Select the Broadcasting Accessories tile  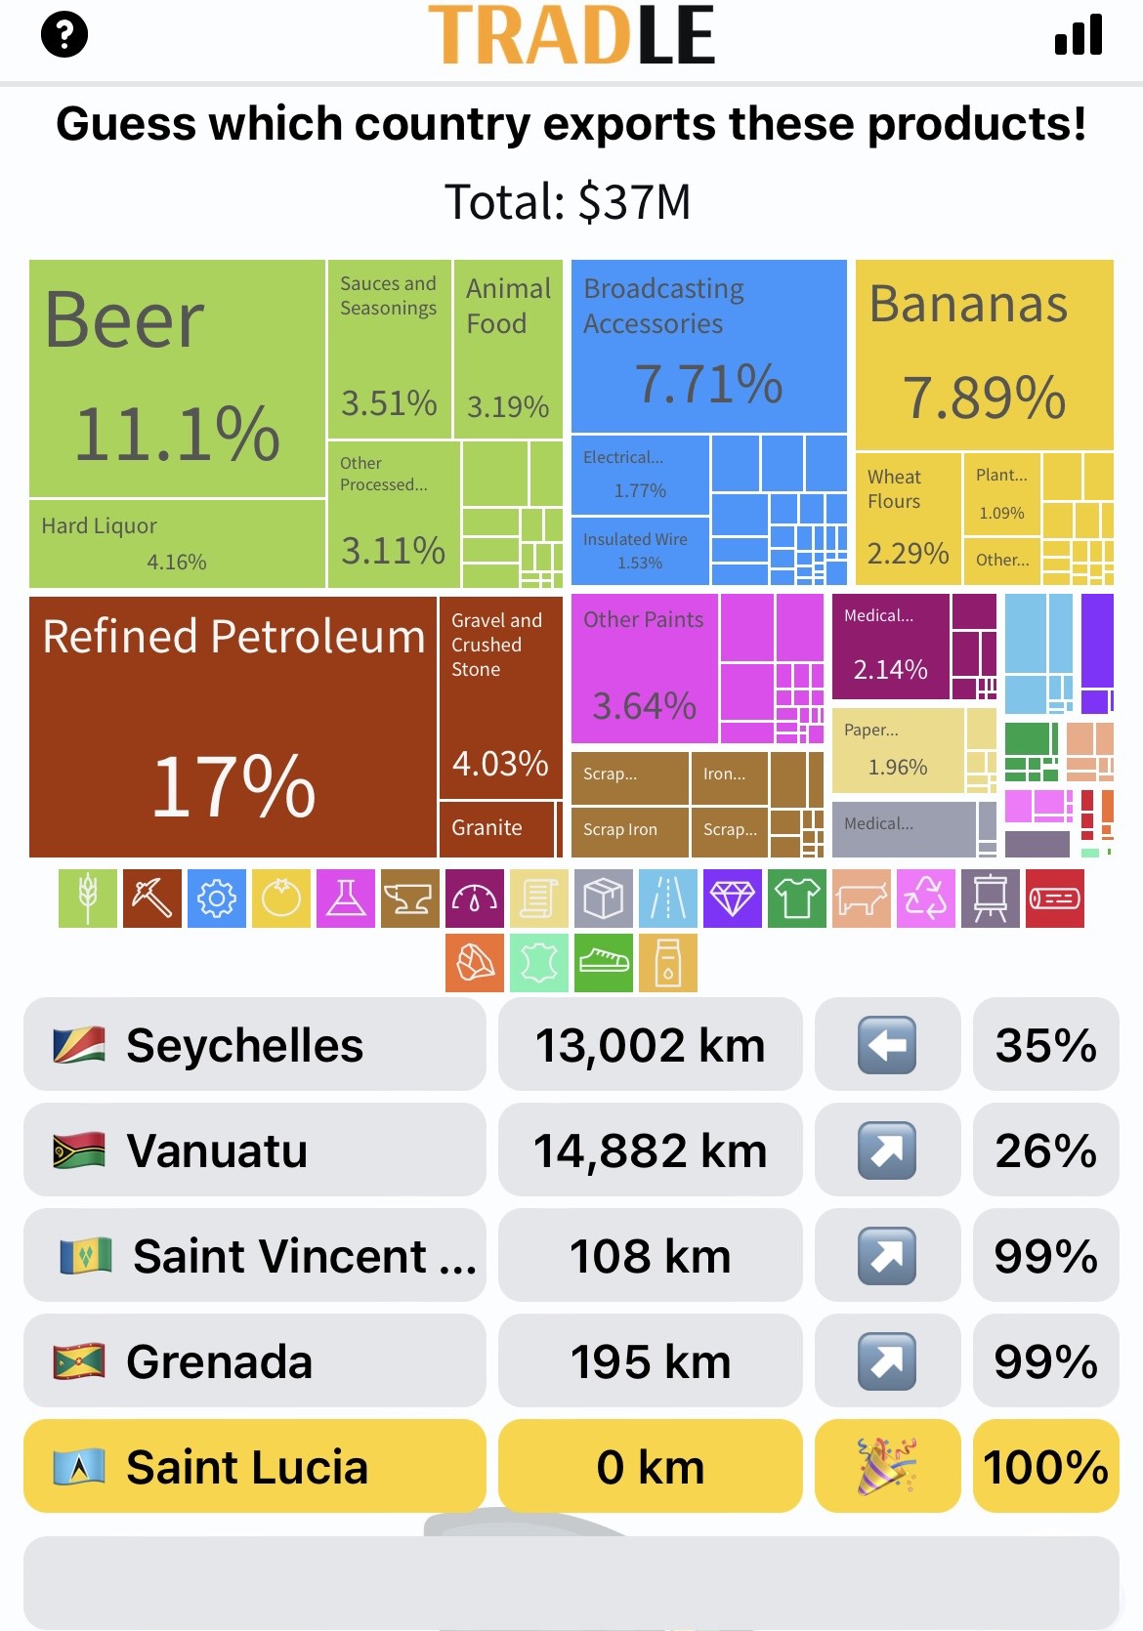(x=708, y=346)
